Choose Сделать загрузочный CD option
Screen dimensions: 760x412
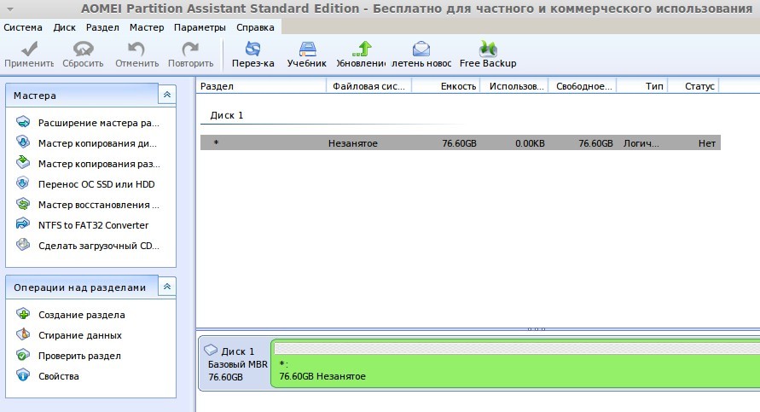pyautogui.click(x=99, y=246)
